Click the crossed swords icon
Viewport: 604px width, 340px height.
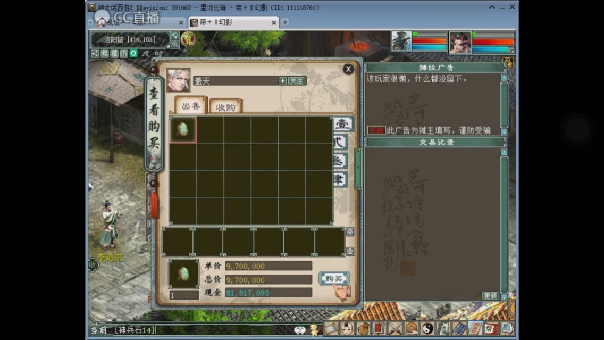tap(395, 329)
